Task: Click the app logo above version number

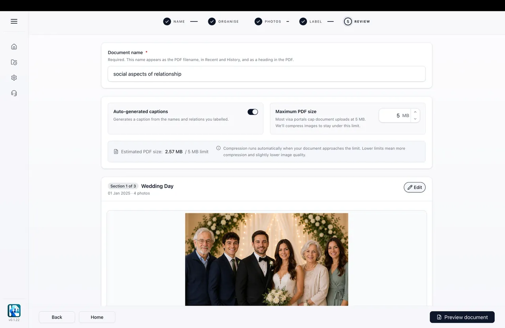Action: pyautogui.click(x=14, y=311)
